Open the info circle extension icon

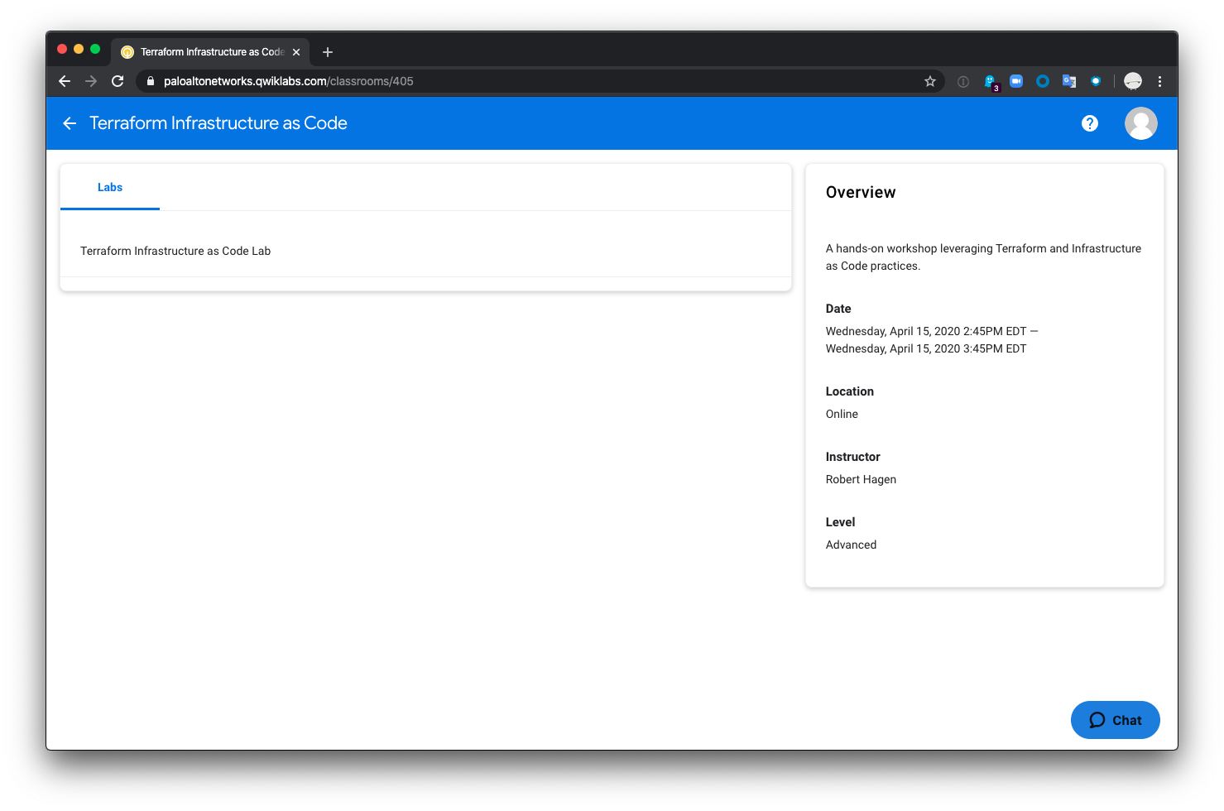click(x=963, y=81)
